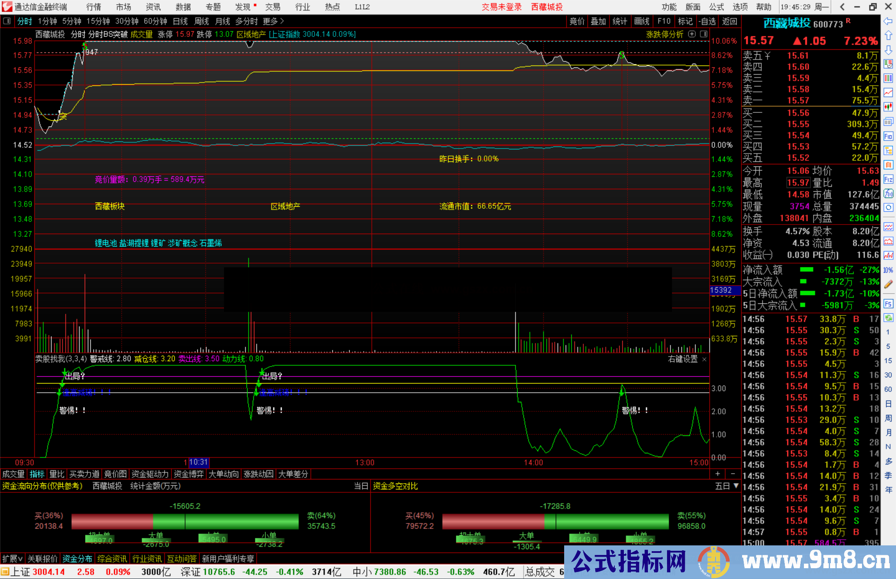Open the orange document icon in sidebar

click(888, 165)
